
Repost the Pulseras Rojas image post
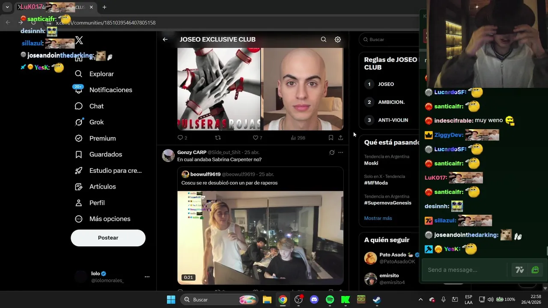point(218,138)
